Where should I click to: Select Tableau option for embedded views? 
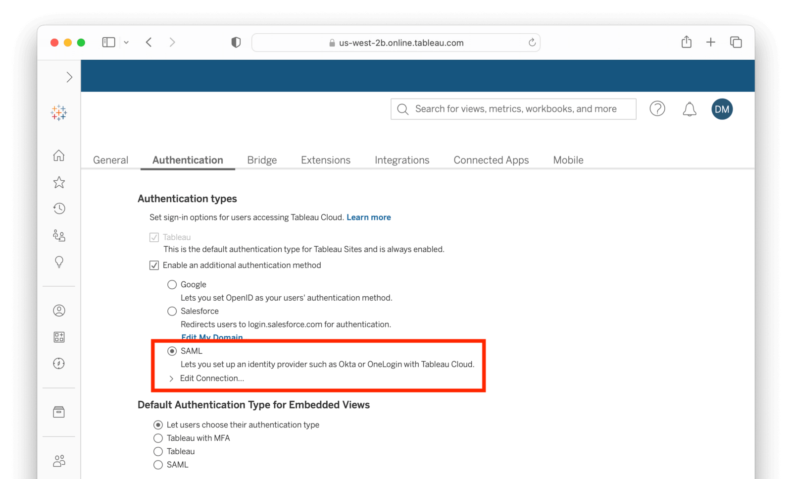click(158, 452)
